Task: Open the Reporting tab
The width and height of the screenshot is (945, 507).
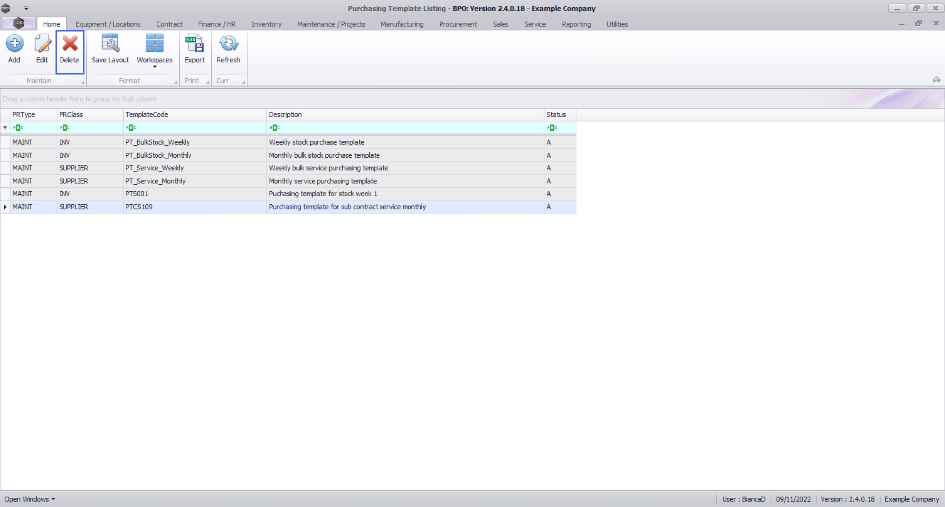Action: [x=576, y=24]
